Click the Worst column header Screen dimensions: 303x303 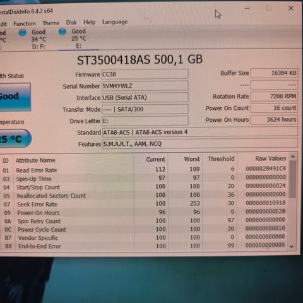[x=192, y=159]
